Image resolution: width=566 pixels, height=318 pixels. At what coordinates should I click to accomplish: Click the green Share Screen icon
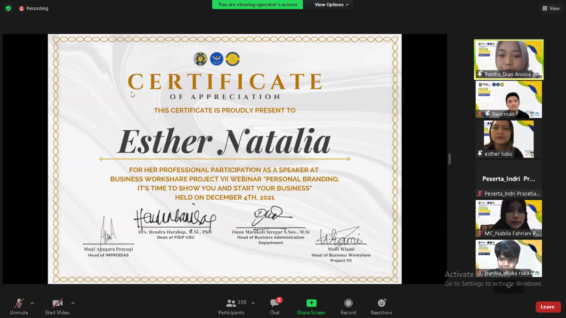(x=311, y=303)
